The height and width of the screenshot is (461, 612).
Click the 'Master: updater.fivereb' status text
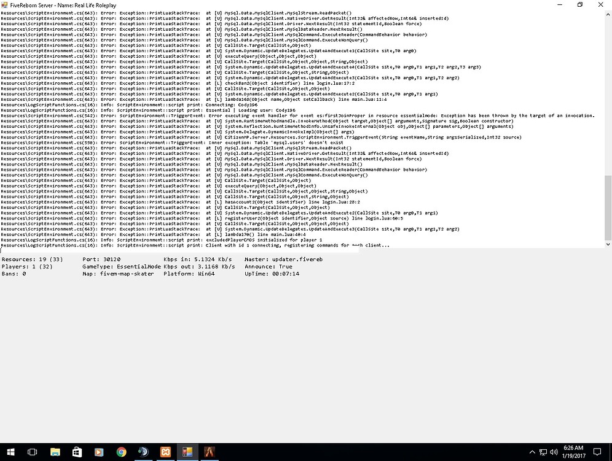[x=283, y=259]
